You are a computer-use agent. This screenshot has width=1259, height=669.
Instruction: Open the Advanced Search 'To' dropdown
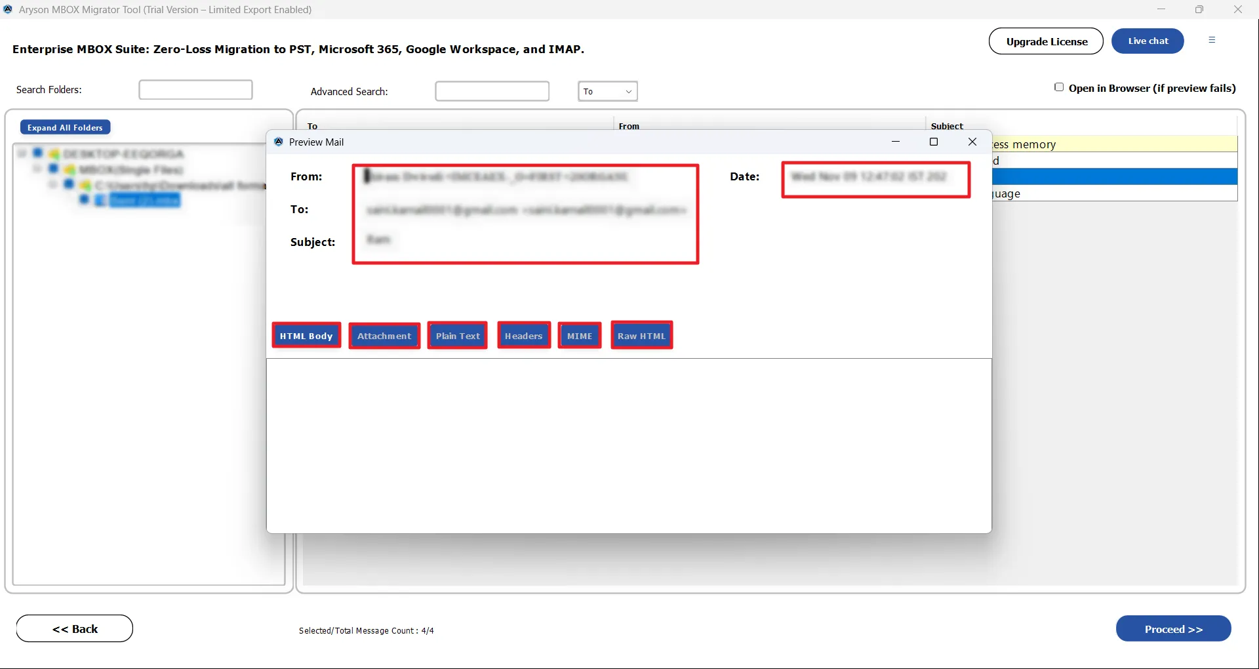tap(608, 91)
